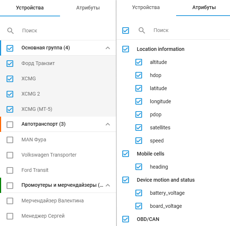Viewport: 230px width, 226px height.
Task: Uncheck the altitude attribute
Action: click(x=139, y=62)
